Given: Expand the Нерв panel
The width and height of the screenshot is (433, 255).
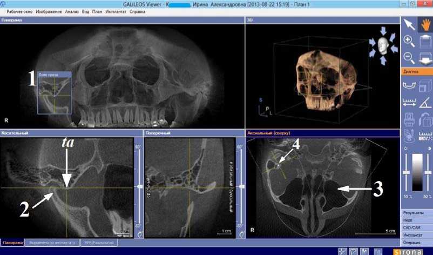Looking at the screenshot, I should pos(417,220).
